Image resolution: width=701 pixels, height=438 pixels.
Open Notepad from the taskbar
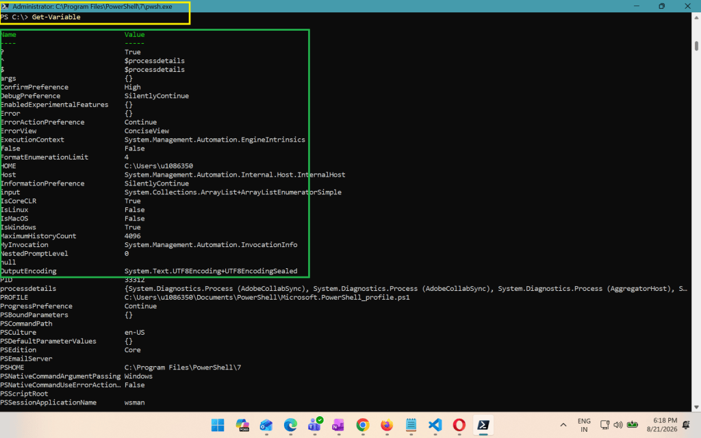point(411,425)
